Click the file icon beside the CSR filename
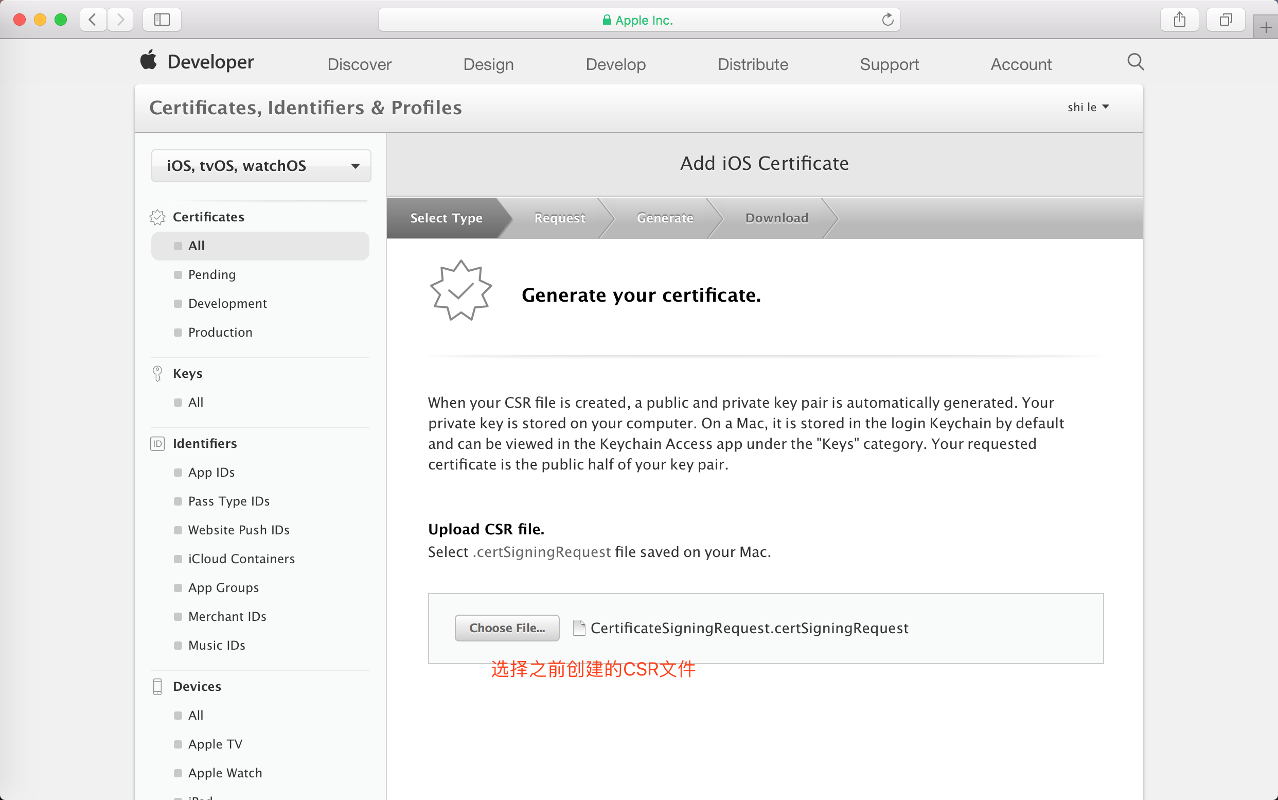1278x800 pixels. tap(579, 628)
